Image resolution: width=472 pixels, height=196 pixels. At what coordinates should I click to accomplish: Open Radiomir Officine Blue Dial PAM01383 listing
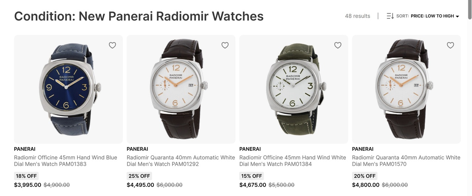coord(66,161)
